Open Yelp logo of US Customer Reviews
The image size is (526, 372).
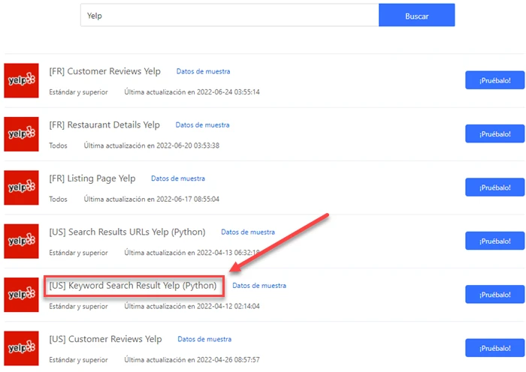click(x=21, y=348)
